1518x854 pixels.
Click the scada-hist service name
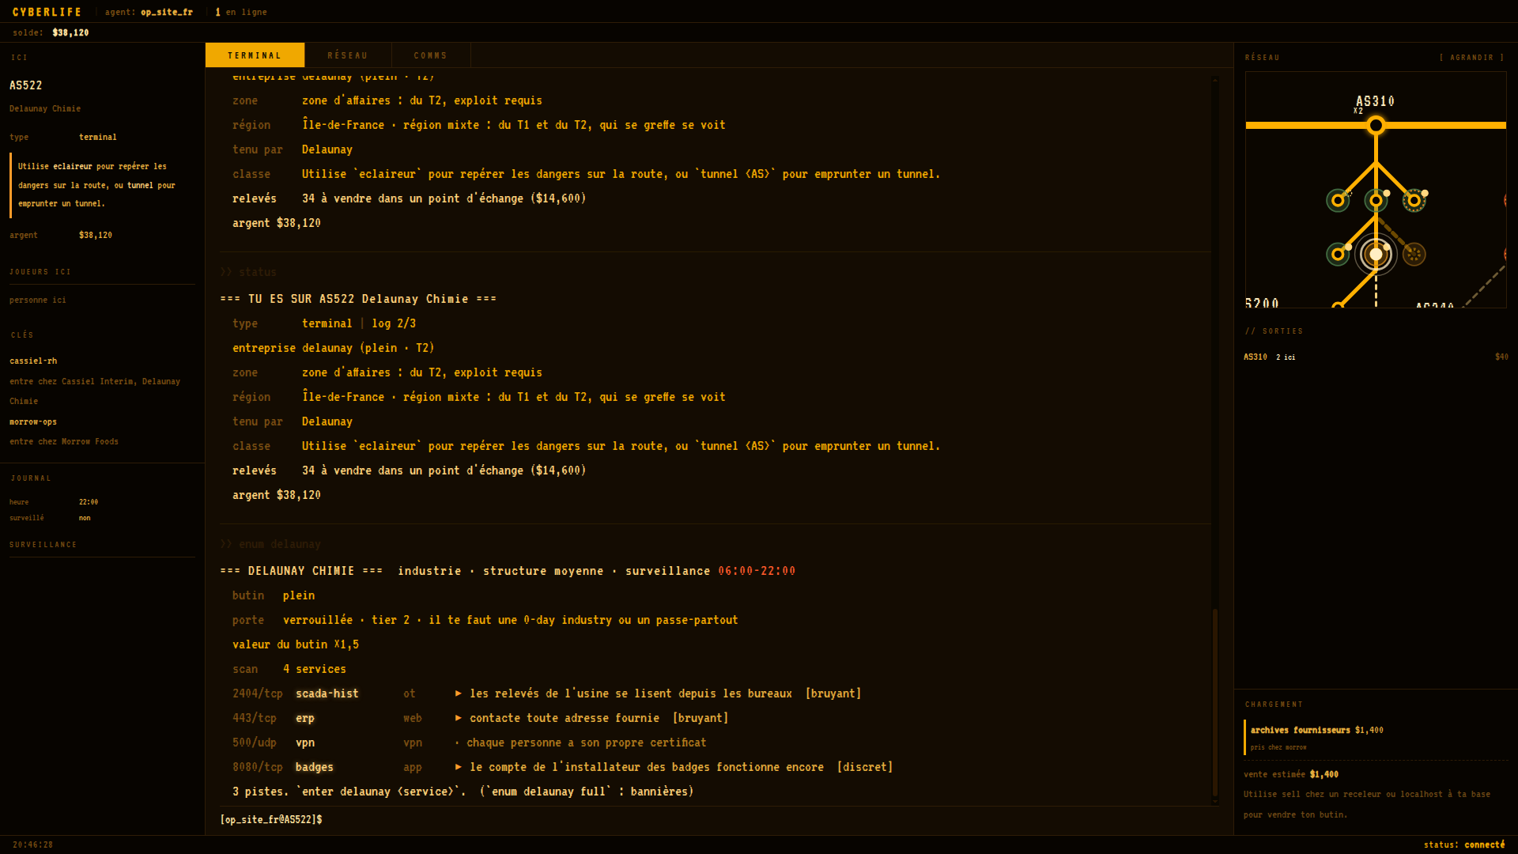coord(327,693)
